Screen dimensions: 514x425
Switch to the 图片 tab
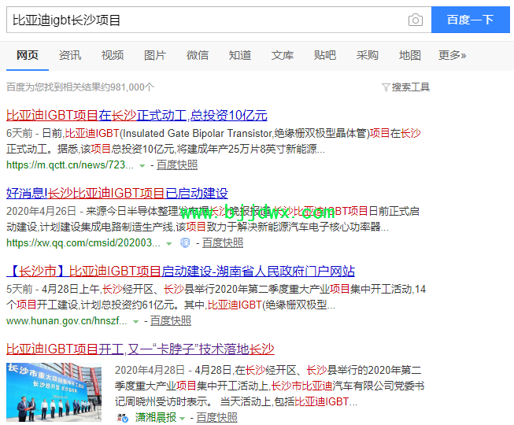(155, 55)
